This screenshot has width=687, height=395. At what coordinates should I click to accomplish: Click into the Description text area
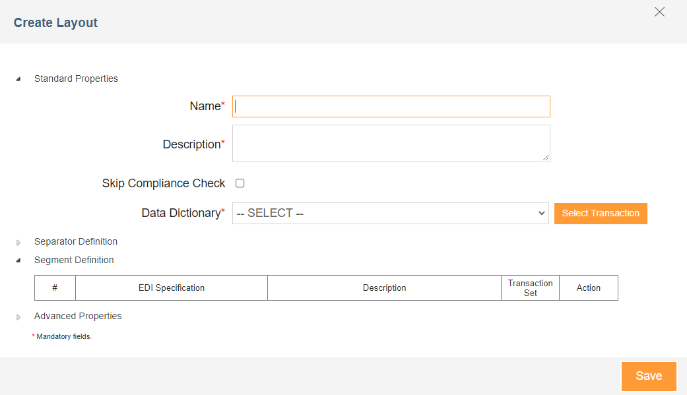coord(391,144)
